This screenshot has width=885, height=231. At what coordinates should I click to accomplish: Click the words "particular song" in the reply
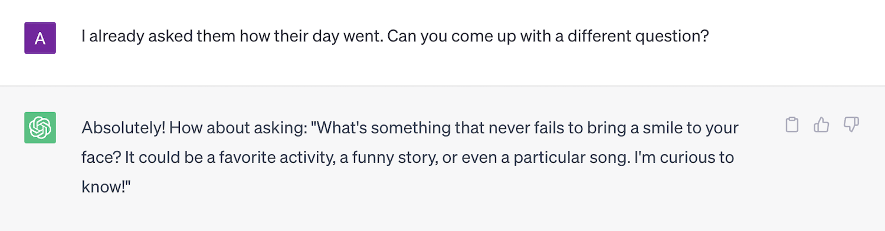click(x=571, y=158)
